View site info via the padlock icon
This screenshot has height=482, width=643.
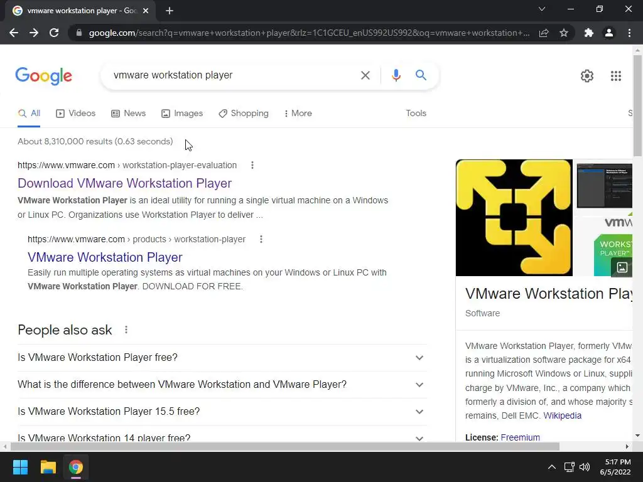point(79,33)
